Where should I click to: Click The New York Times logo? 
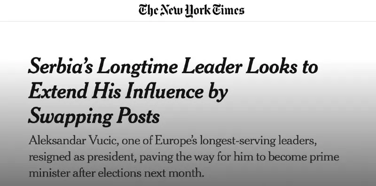point(191,10)
